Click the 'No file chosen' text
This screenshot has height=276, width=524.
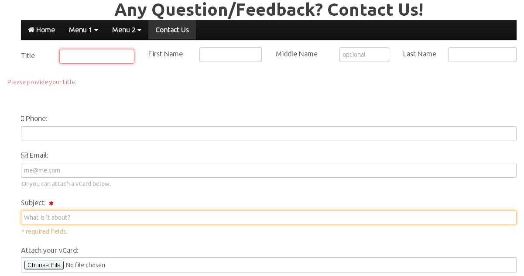86,265
